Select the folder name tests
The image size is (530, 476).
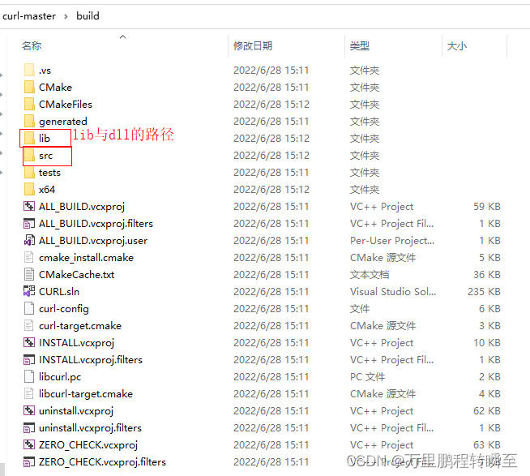click(x=49, y=173)
